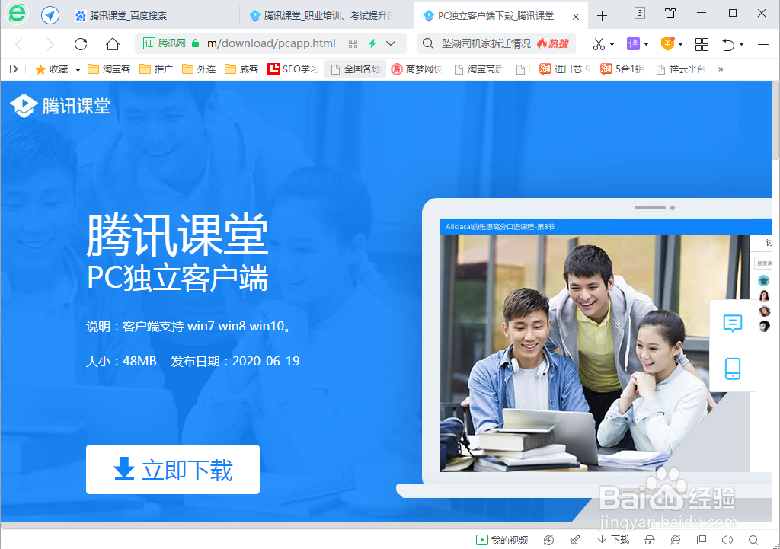The width and height of the screenshot is (780, 549).
Task: Open the 祥云平台 bookmark
Action: [x=680, y=69]
